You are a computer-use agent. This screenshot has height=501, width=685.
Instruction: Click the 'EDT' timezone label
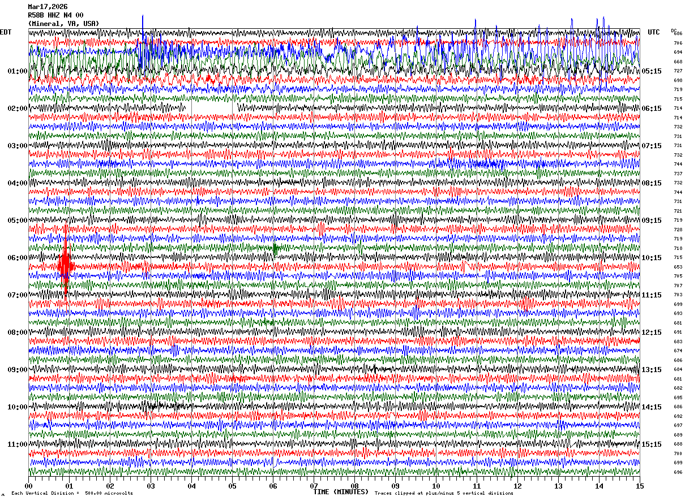coord(6,32)
